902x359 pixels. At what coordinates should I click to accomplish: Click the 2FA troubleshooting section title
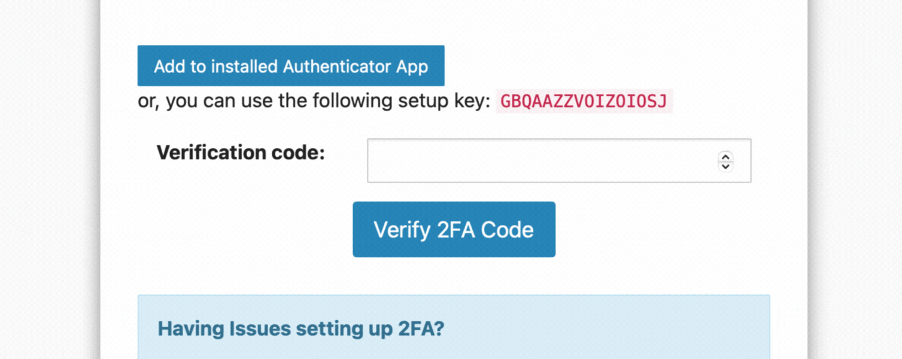(x=301, y=328)
